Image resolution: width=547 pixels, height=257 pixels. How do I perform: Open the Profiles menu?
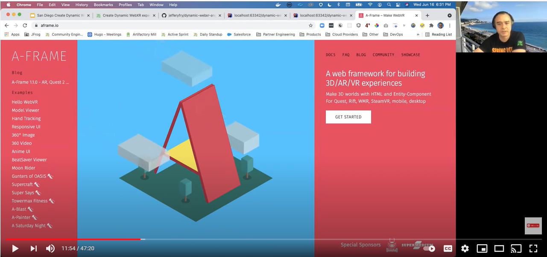(125, 5)
